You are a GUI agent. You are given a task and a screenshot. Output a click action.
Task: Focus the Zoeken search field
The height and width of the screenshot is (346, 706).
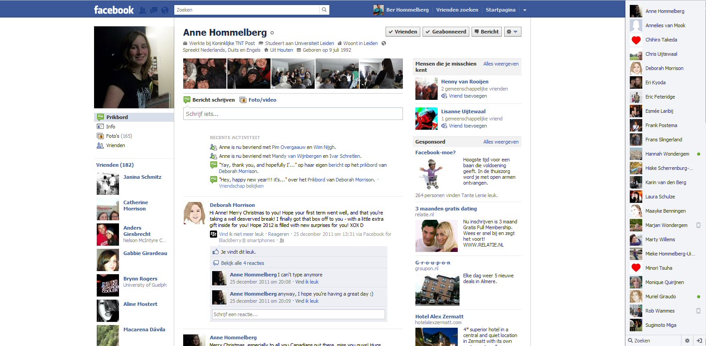pos(247,10)
